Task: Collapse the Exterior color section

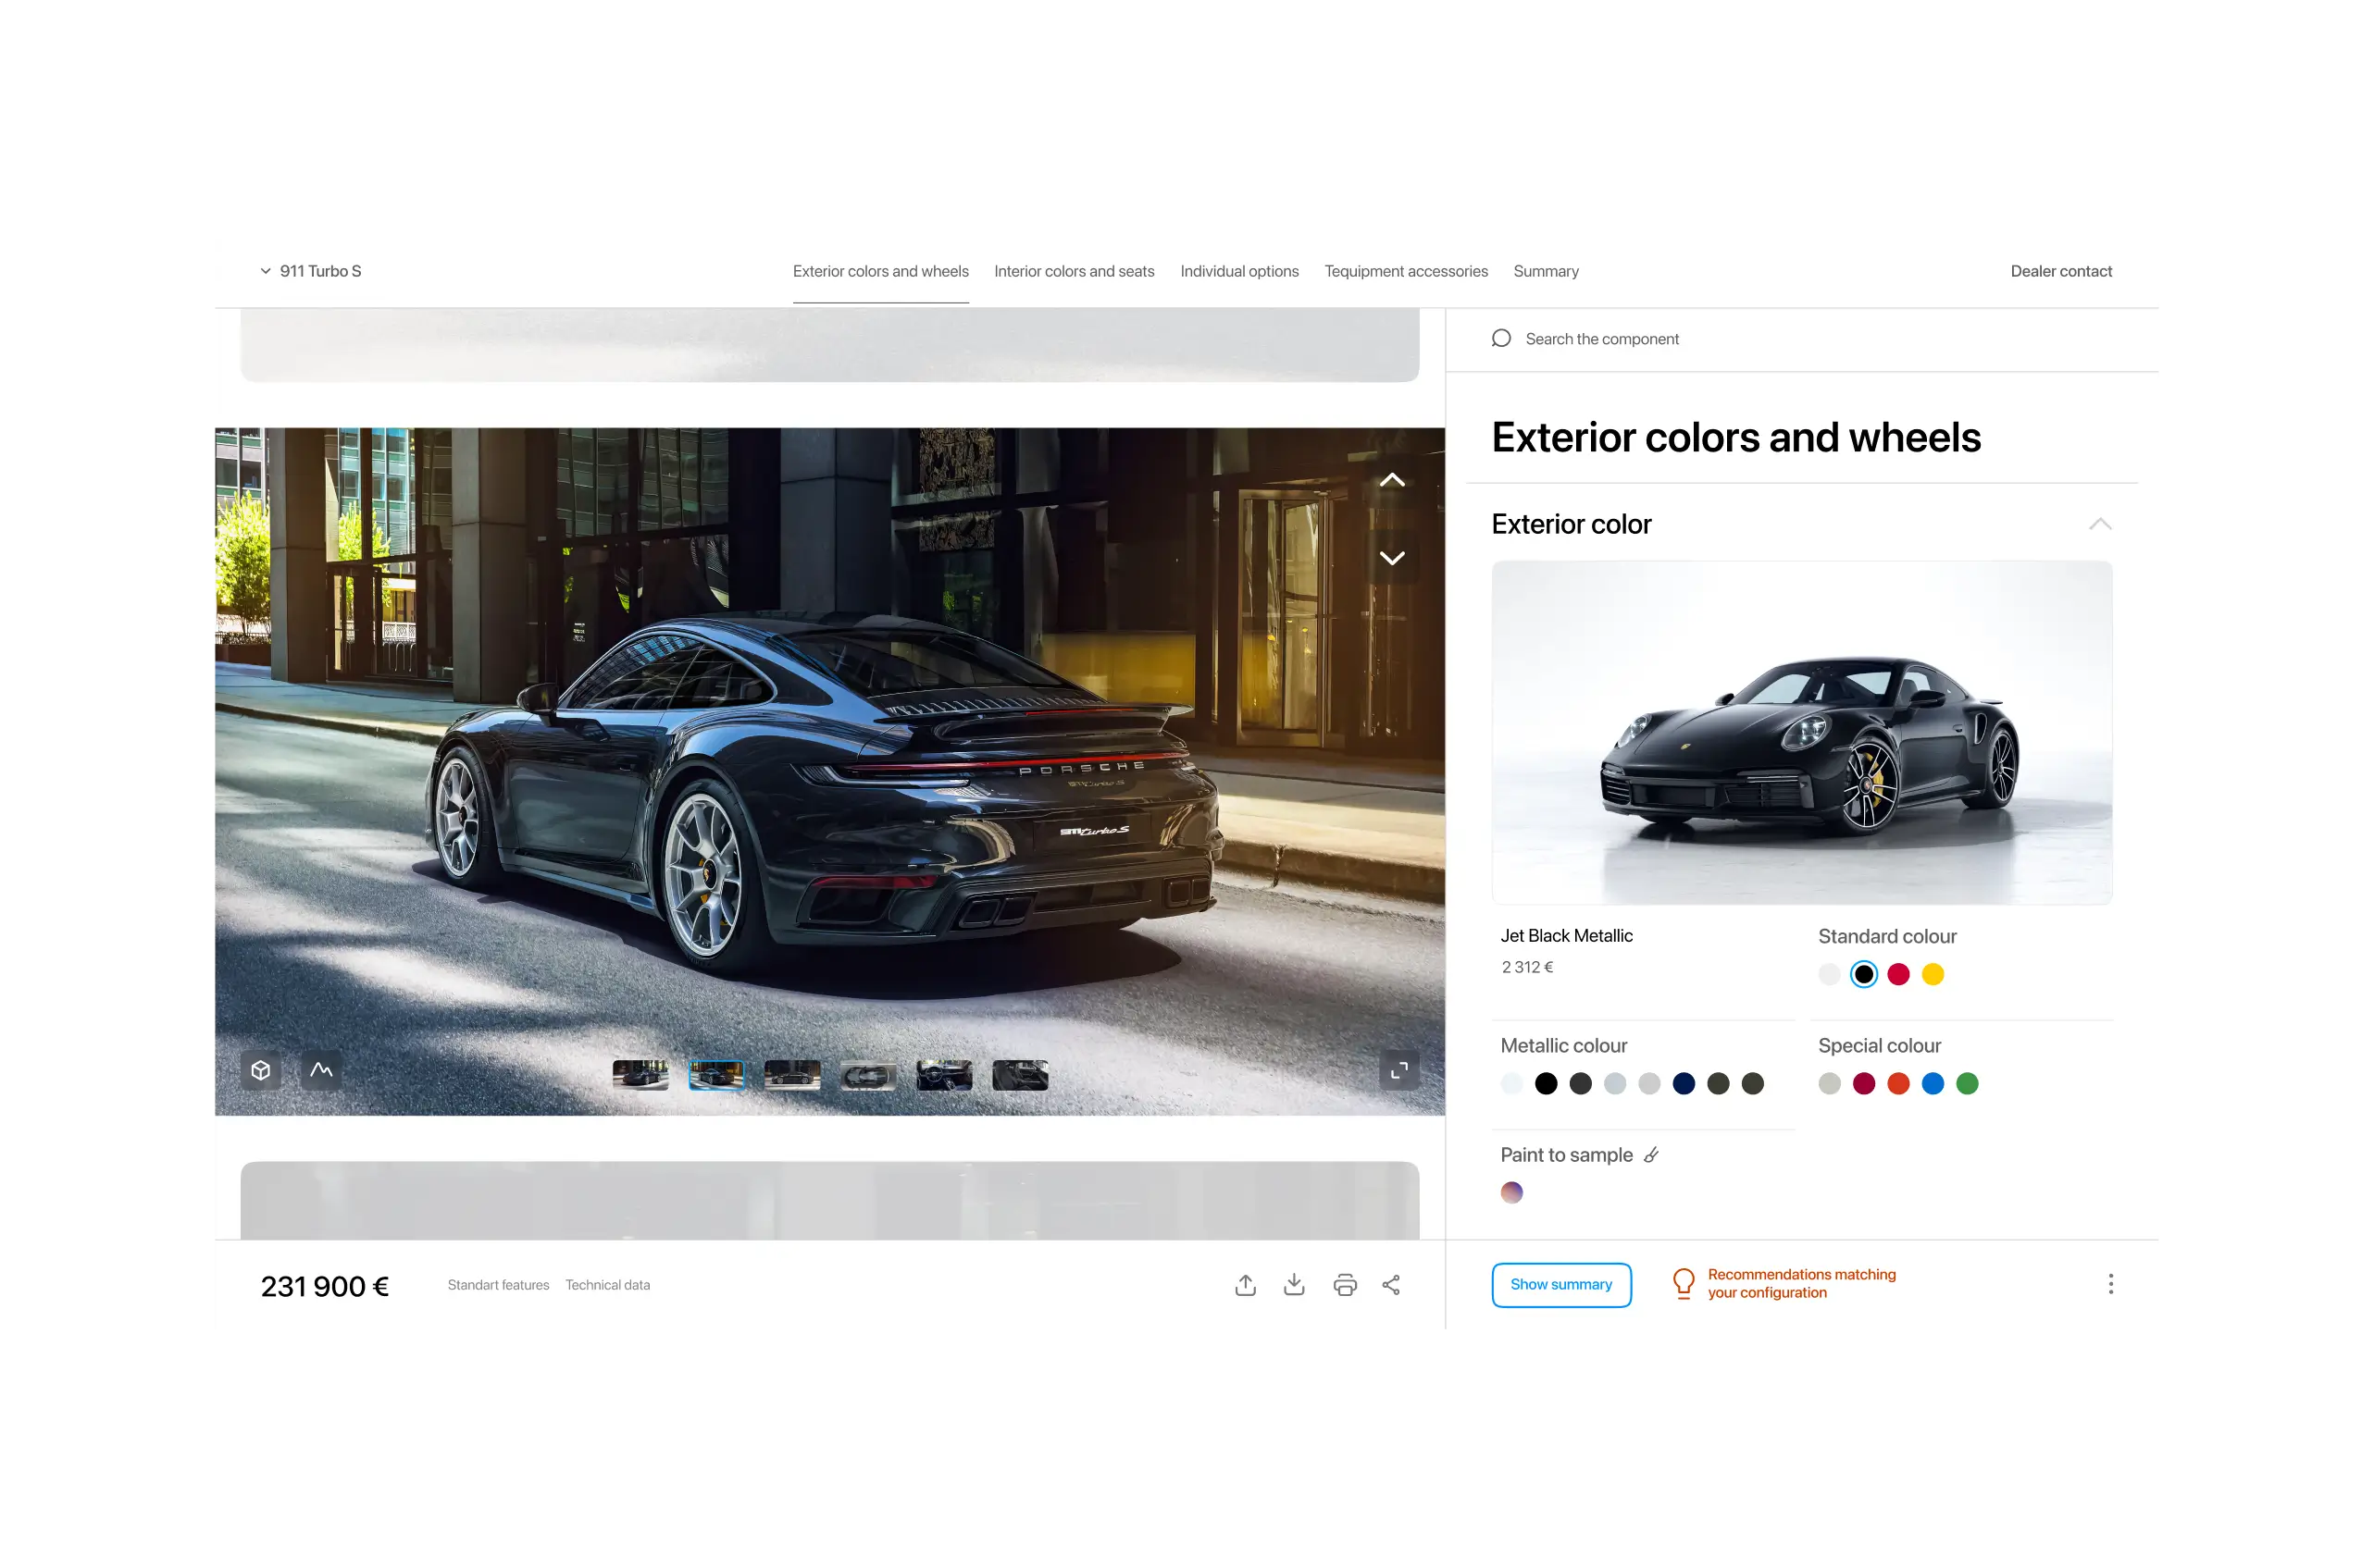Action: point(2100,524)
